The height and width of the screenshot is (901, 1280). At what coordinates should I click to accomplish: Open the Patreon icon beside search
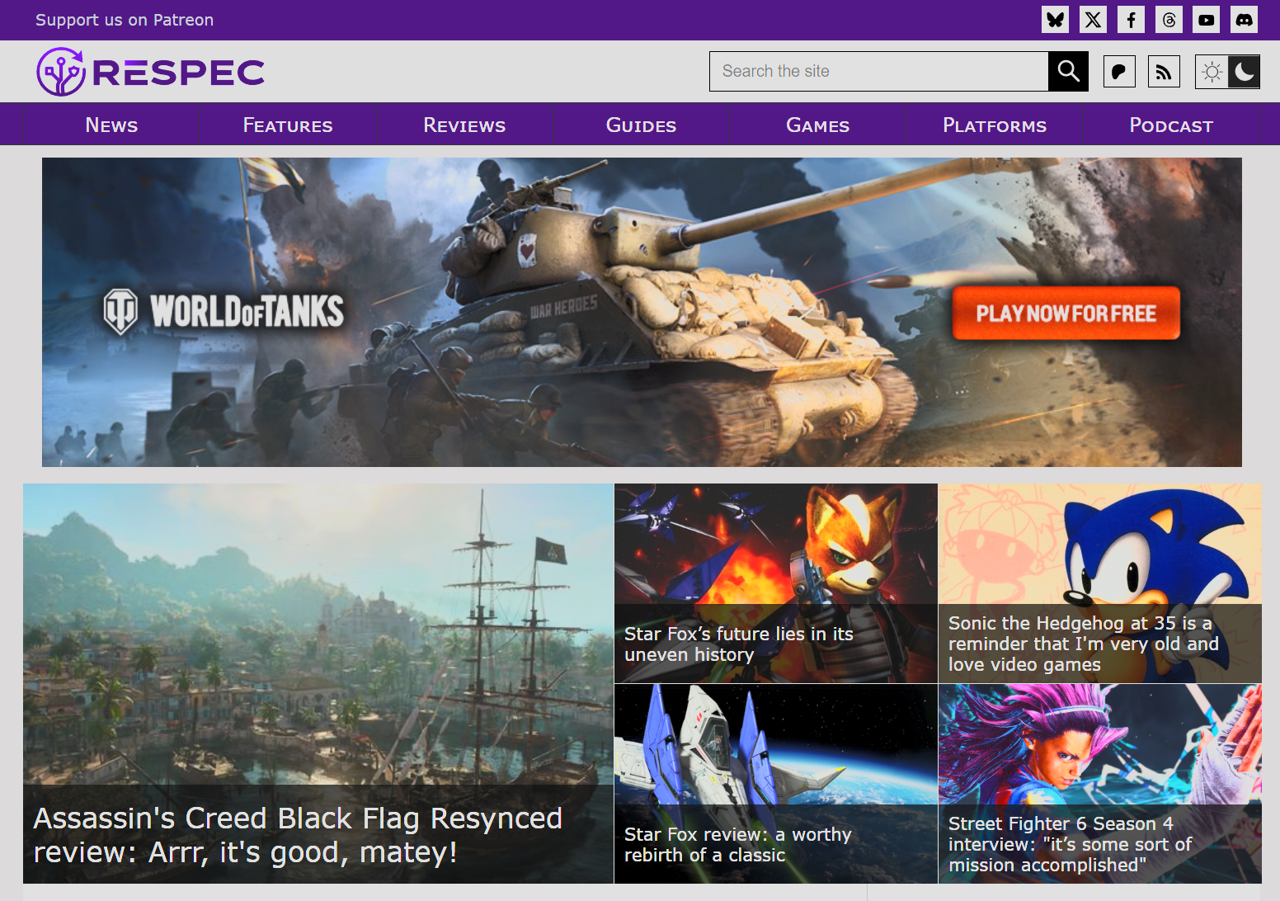pyautogui.click(x=1119, y=72)
